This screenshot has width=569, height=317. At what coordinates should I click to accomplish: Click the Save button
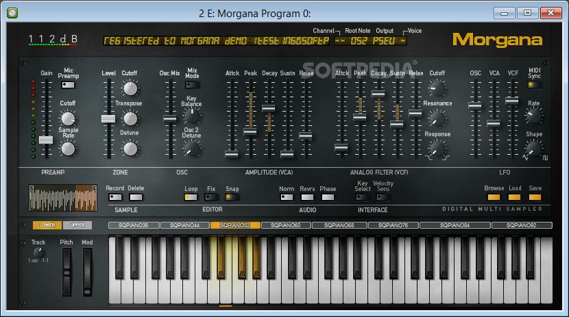(x=535, y=197)
